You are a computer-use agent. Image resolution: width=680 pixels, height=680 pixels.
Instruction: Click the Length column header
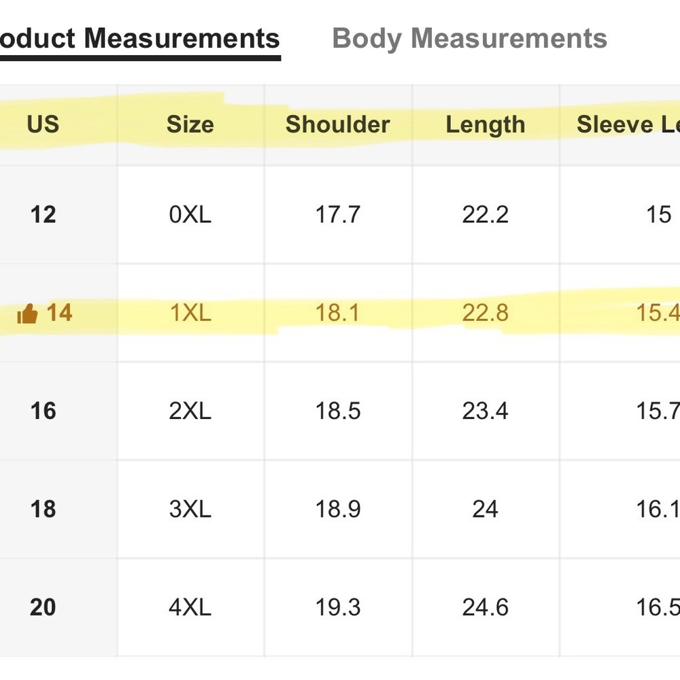pyautogui.click(x=486, y=125)
